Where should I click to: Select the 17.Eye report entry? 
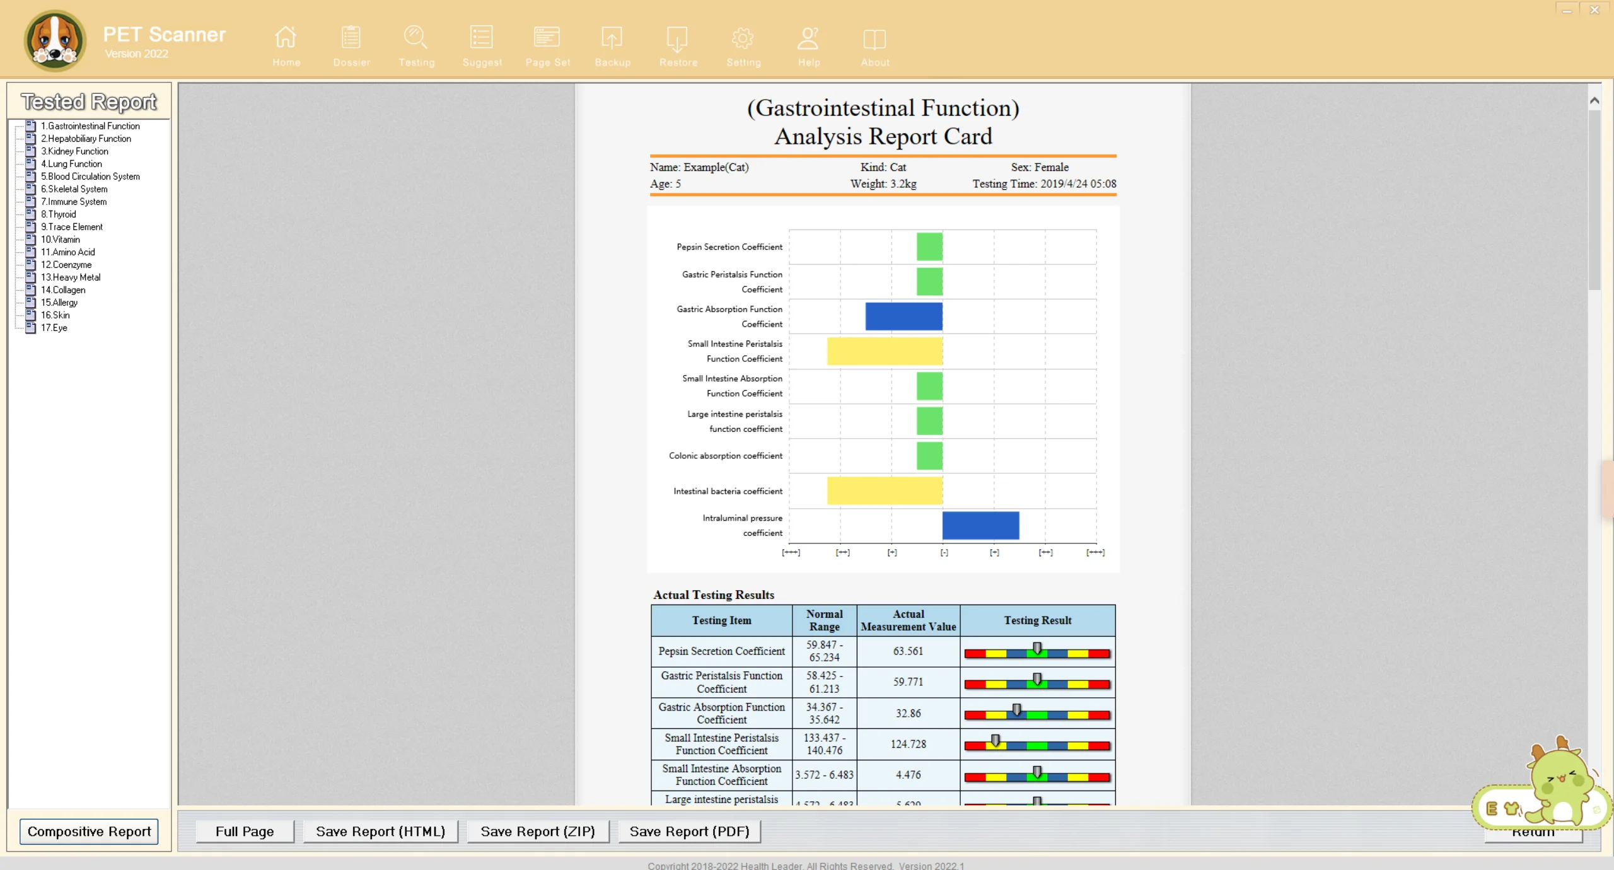54,328
